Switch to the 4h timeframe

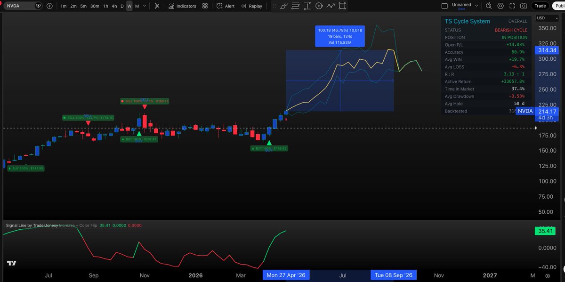tap(114, 6)
